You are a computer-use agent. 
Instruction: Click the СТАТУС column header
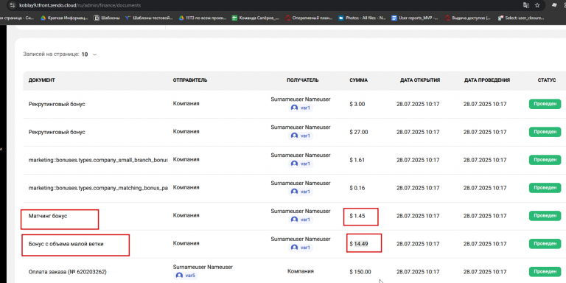tap(547, 80)
